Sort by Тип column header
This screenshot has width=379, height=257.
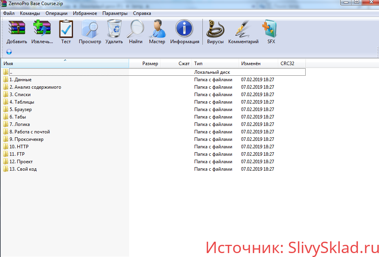[x=215, y=63]
